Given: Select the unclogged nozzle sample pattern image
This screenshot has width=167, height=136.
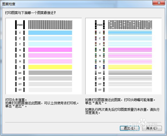Looking at the screenshot, I should tap(43, 56).
